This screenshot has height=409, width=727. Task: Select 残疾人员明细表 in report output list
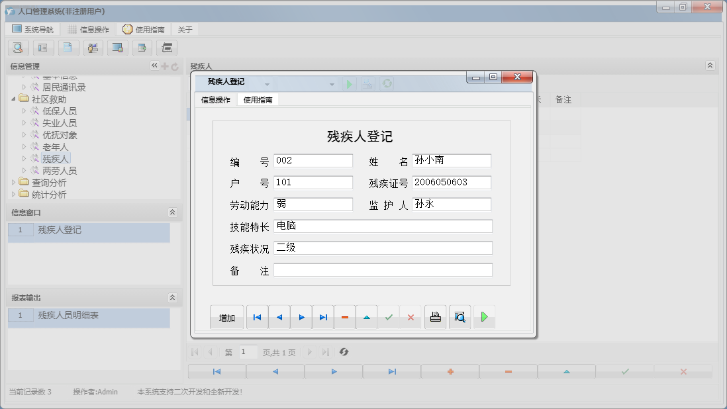(x=68, y=316)
